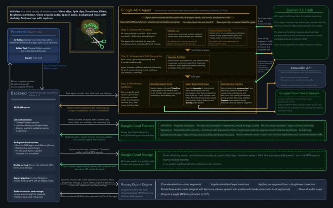
Task: Open the Generate Text Overlays tool title
Action: click(232, 84)
